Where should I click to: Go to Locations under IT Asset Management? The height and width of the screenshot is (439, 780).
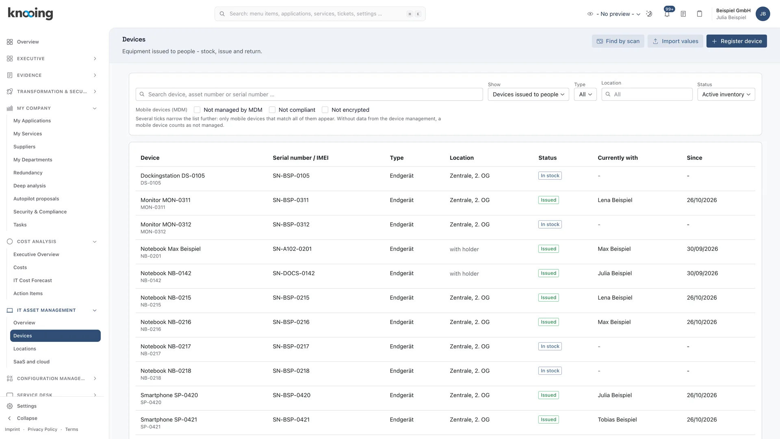[25, 349]
